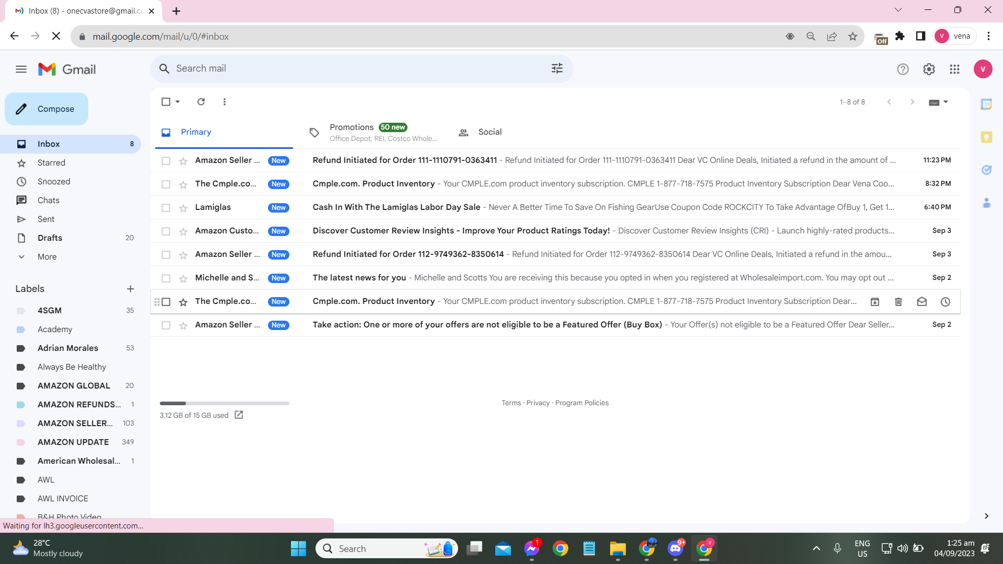Image resolution: width=1003 pixels, height=564 pixels.
Task: Open the More options toolbar menu
Action: click(225, 102)
